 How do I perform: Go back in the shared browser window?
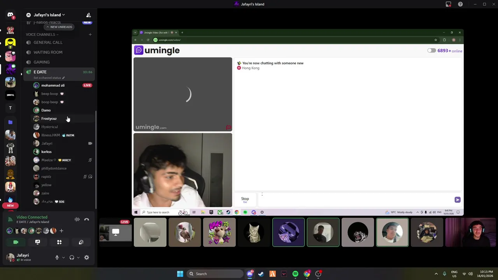pyautogui.click(x=135, y=40)
